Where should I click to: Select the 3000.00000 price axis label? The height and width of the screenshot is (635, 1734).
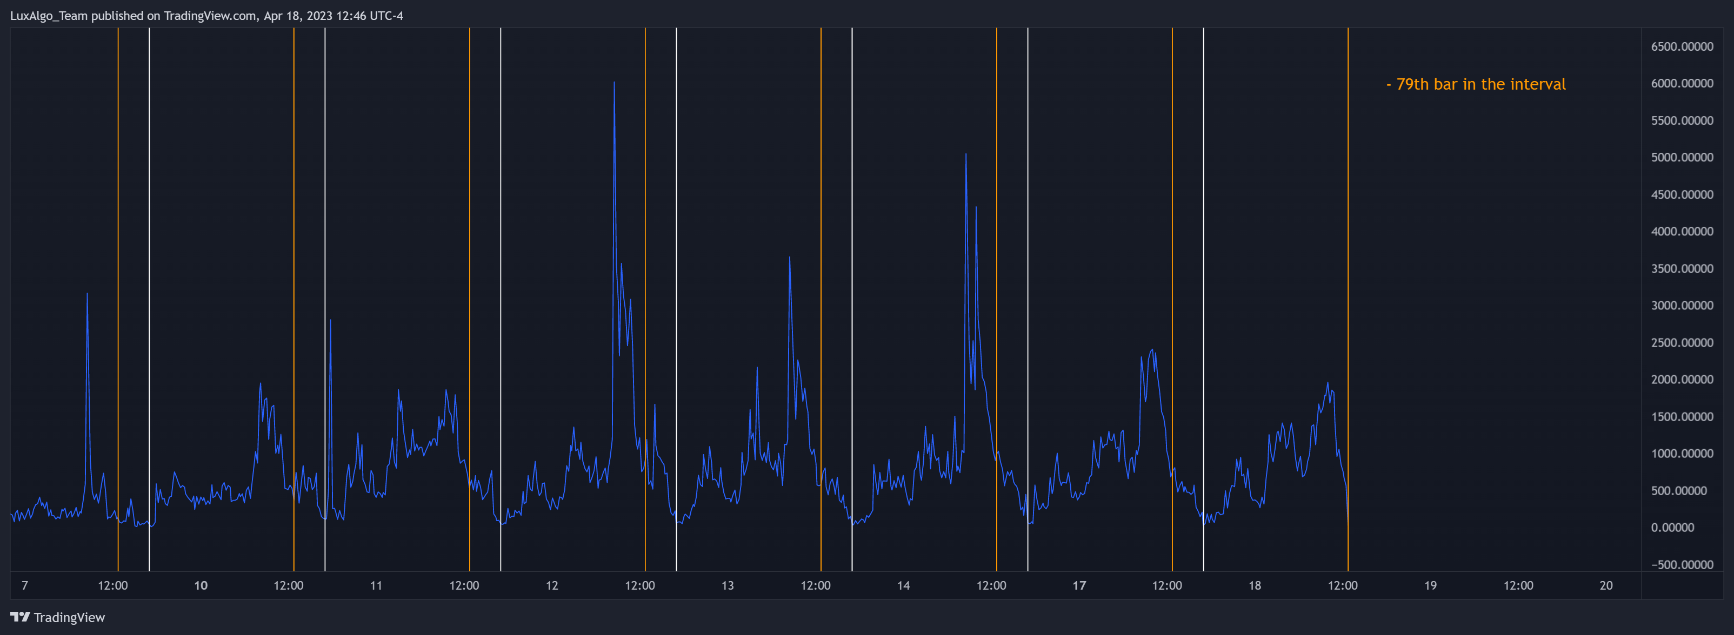[1682, 306]
